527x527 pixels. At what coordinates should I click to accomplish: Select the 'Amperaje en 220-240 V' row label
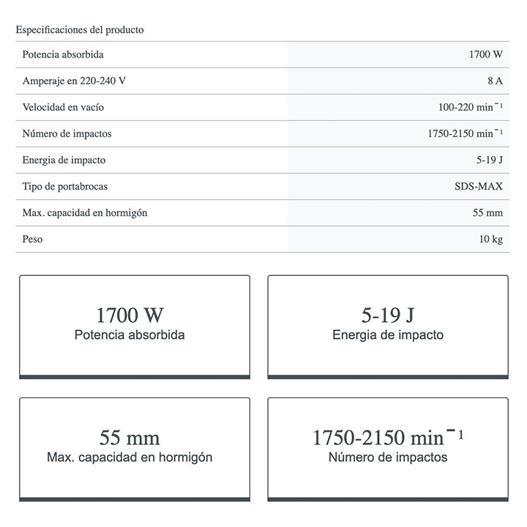coord(74,81)
